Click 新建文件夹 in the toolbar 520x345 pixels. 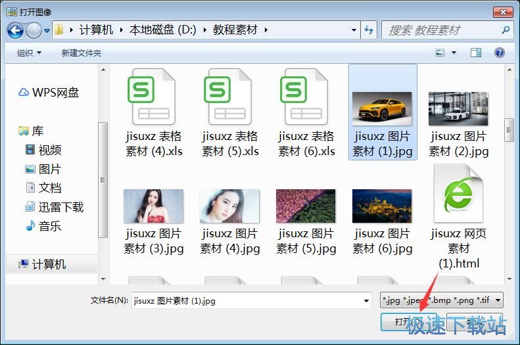point(82,53)
